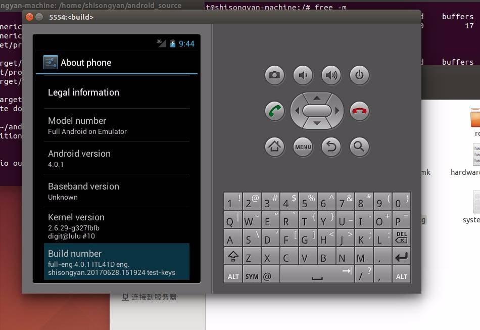Minimize the 5554 emulator window
Image resolution: width=480 pixels, height=330 pixels.
coord(39,17)
